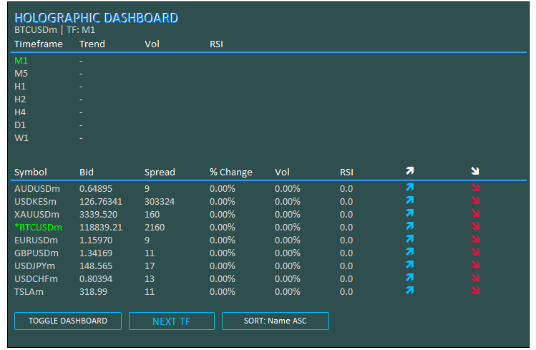
Task: Click the blue up arrow for GBPUSDm
Action: [x=410, y=252]
